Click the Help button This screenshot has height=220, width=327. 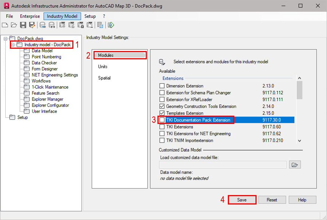coord(302,200)
